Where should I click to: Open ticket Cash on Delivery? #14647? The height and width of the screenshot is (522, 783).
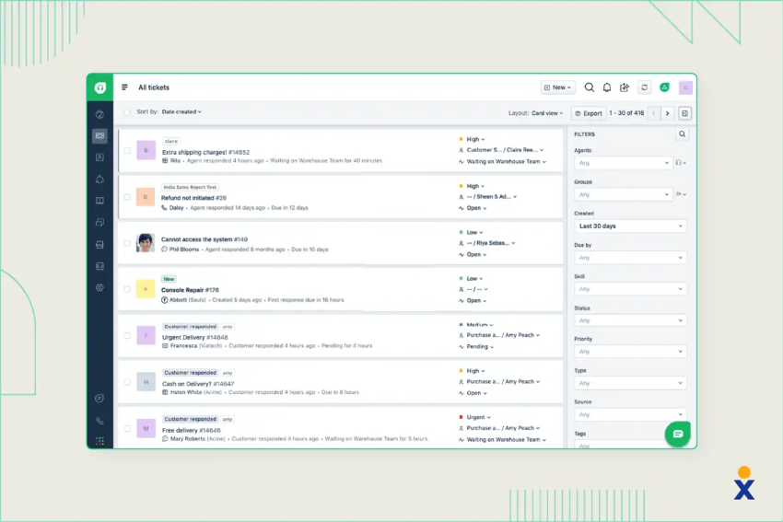click(x=198, y=384)
